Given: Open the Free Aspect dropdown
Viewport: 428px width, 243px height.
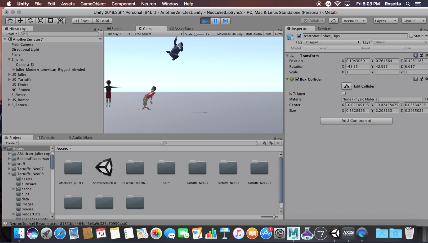Looking at the screenshot, I should (x=158, y=34).
